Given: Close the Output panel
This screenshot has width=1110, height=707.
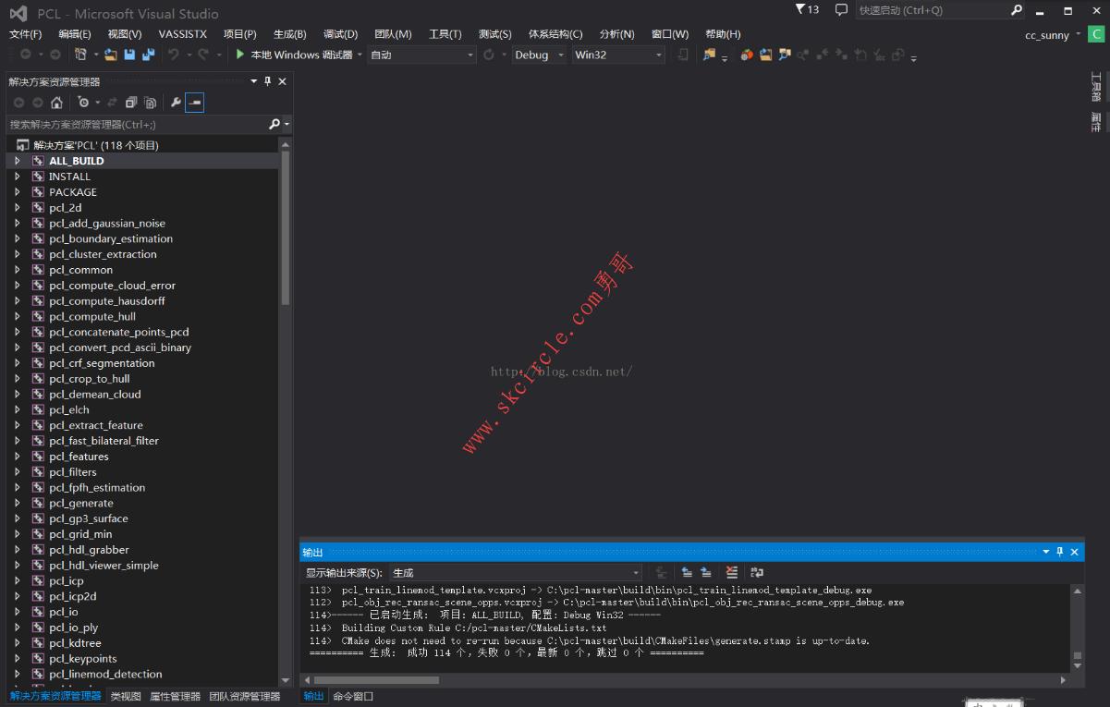Looking at the screenshot, I should coord(1075,552).
